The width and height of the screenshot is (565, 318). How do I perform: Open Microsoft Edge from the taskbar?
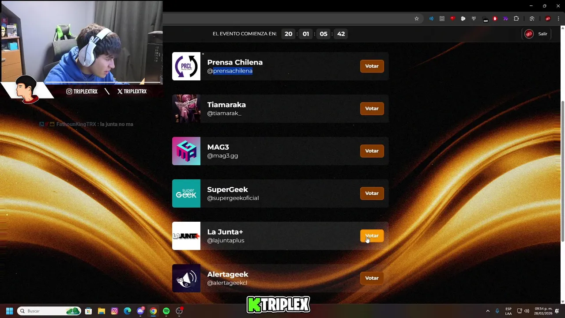(127, 311)
